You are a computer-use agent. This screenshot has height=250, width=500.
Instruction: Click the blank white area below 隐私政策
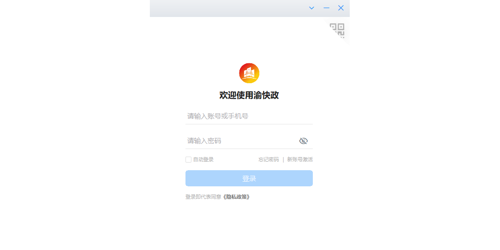click(x=249, y=225)
